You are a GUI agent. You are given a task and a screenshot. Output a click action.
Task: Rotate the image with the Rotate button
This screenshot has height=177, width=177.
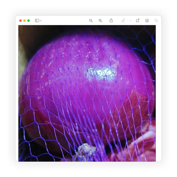tap(138, 20)
